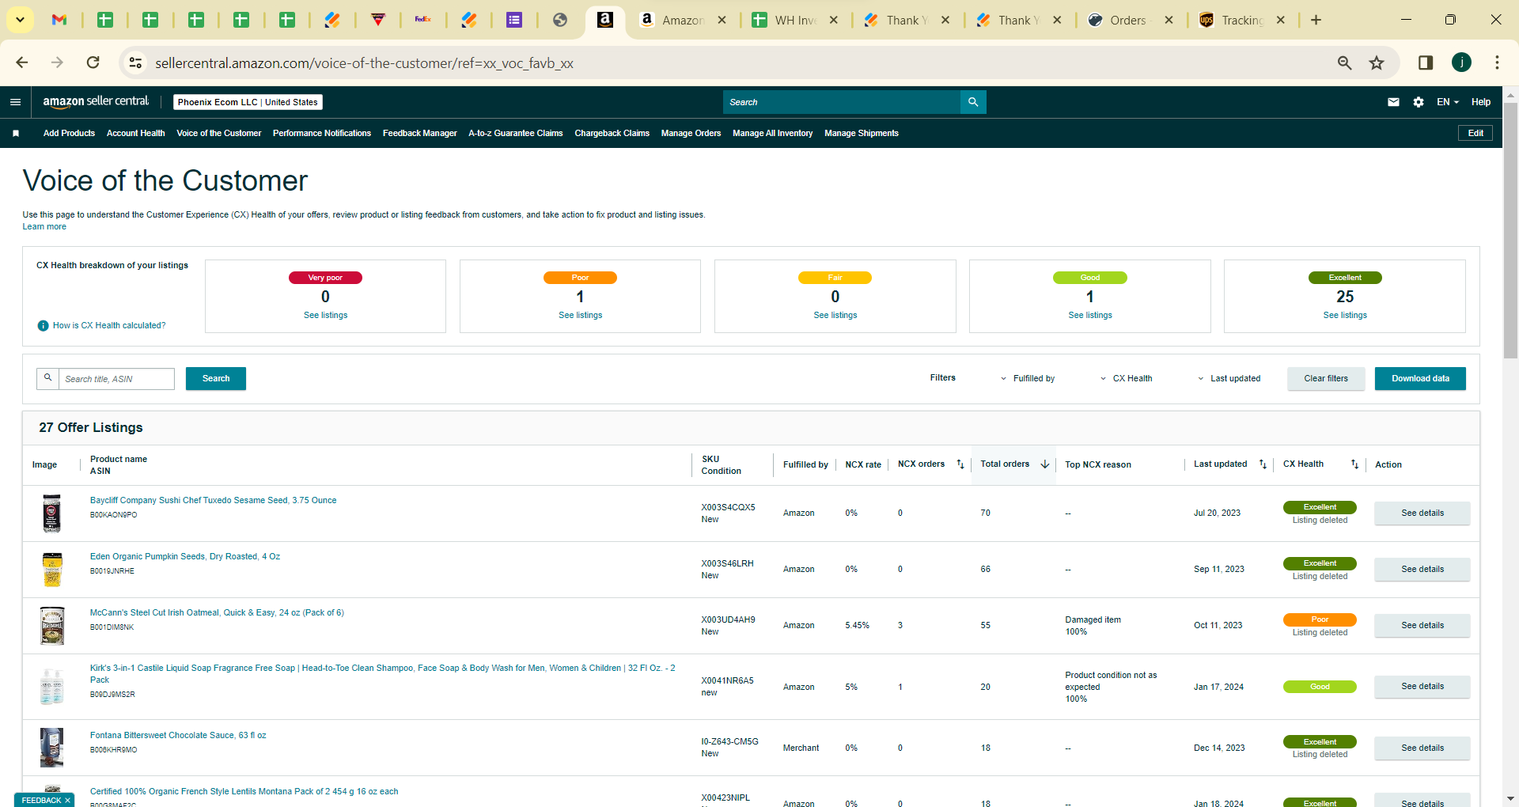Expand the Fulfilled by filter
Viewport: 1519px width, 807px height.
tap(1027, 379)
